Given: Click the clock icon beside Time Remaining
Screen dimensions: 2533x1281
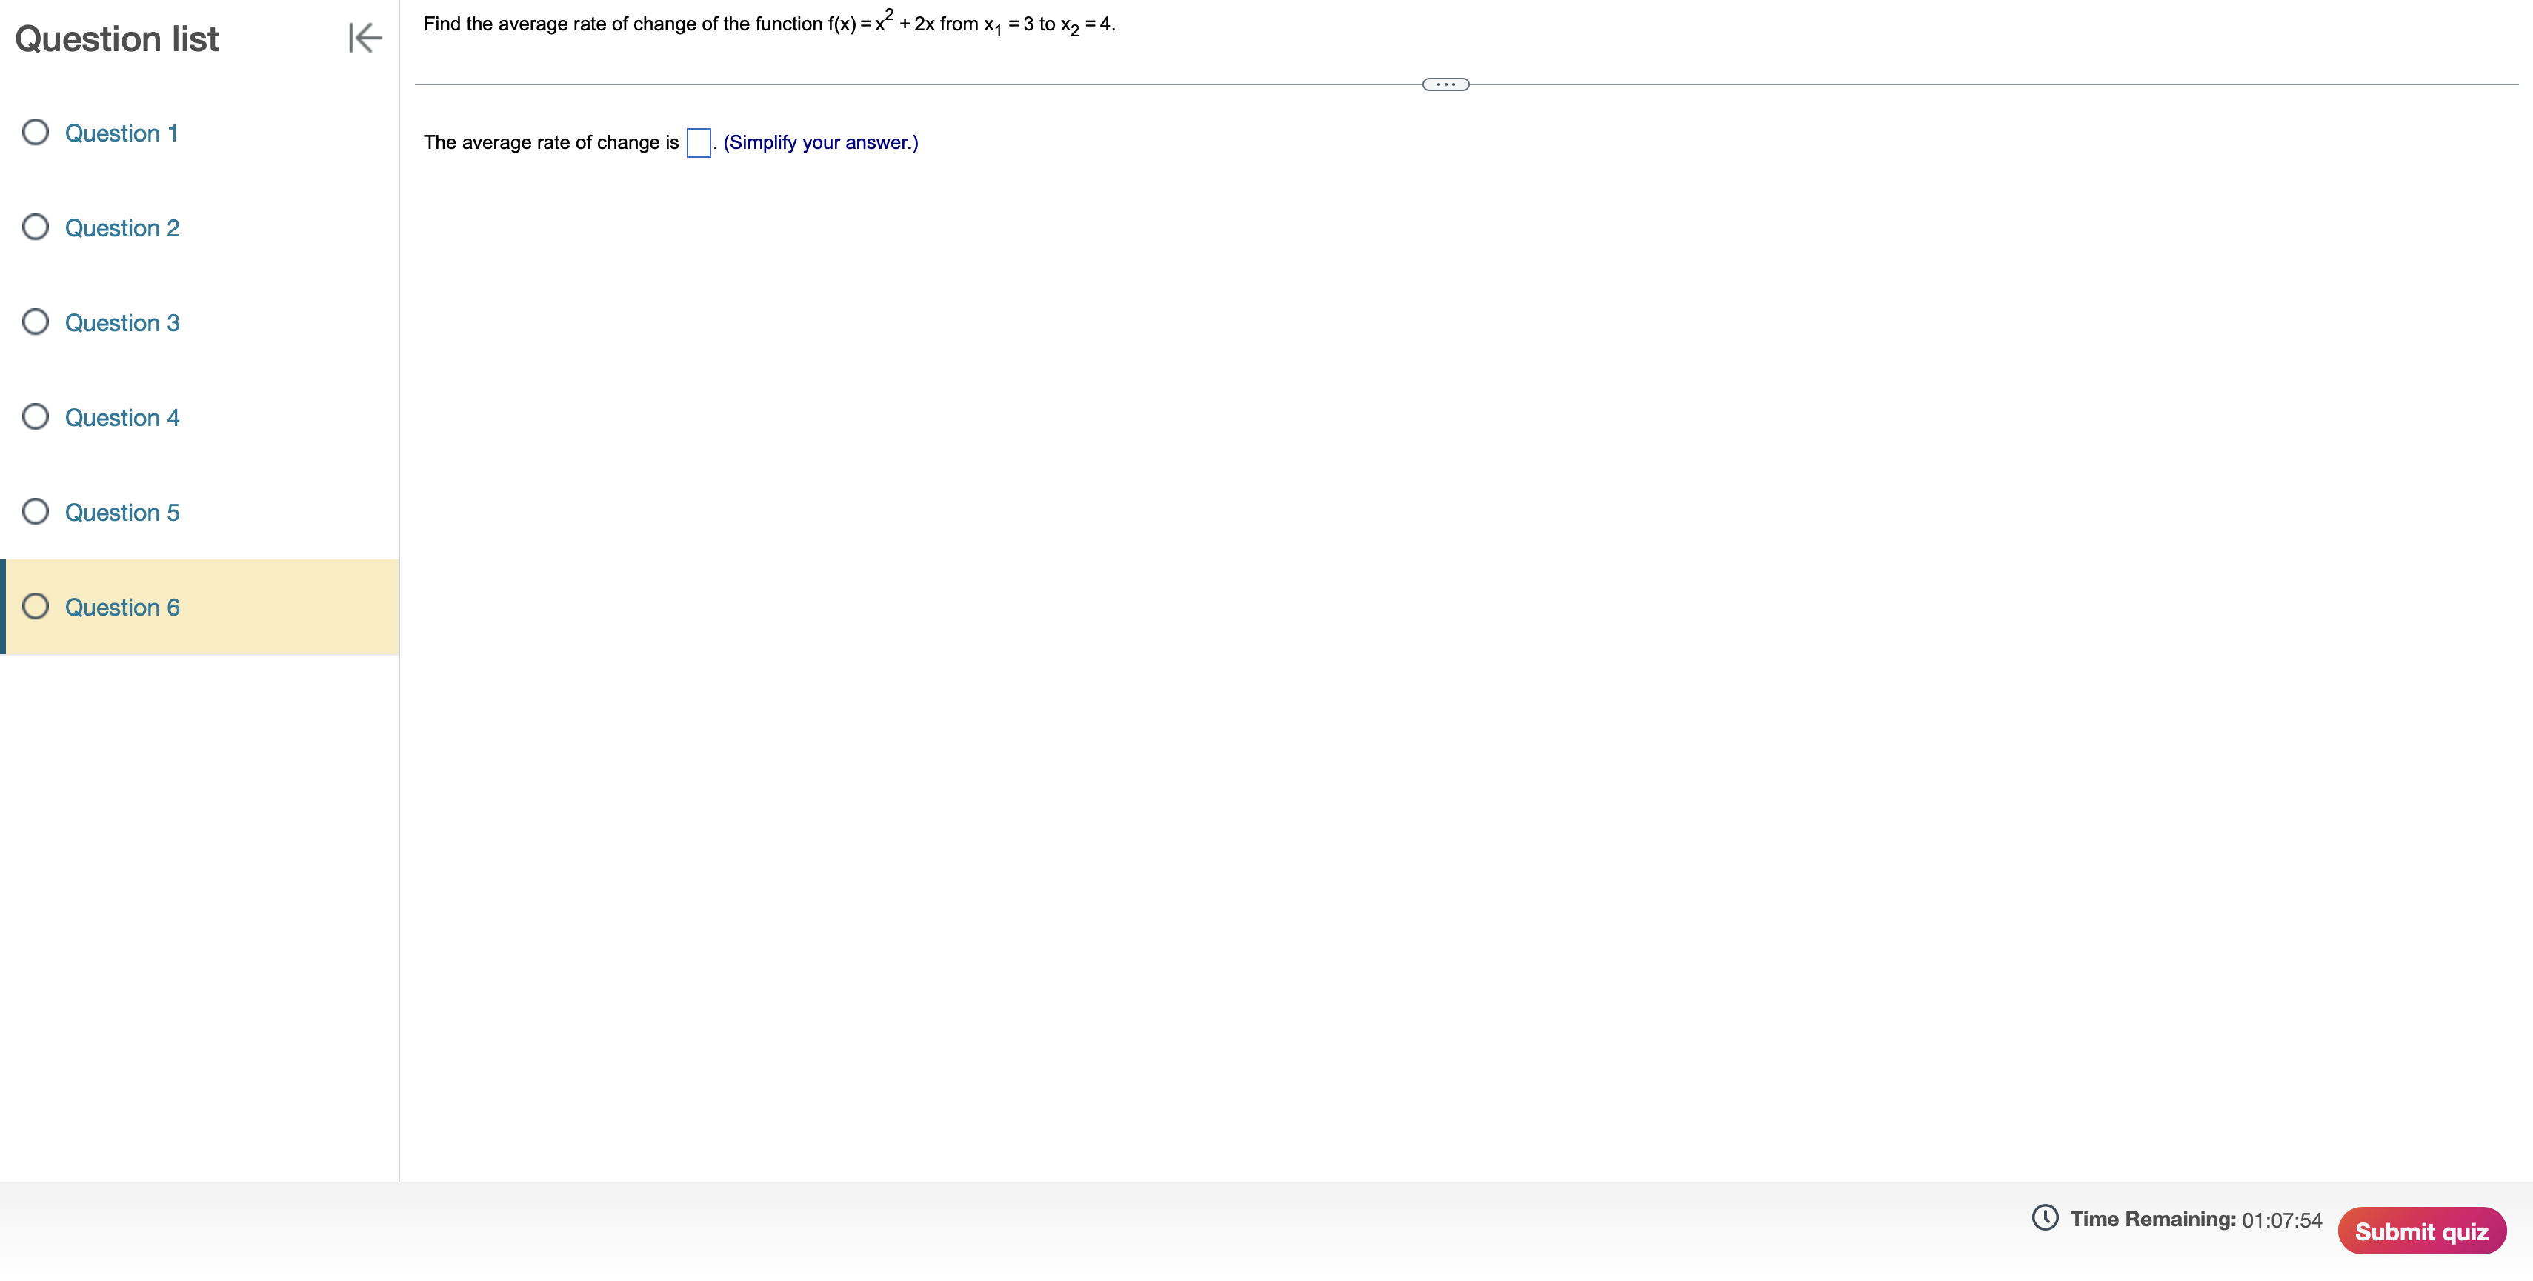Looking at the screenshot, I should [2044, 1217].
